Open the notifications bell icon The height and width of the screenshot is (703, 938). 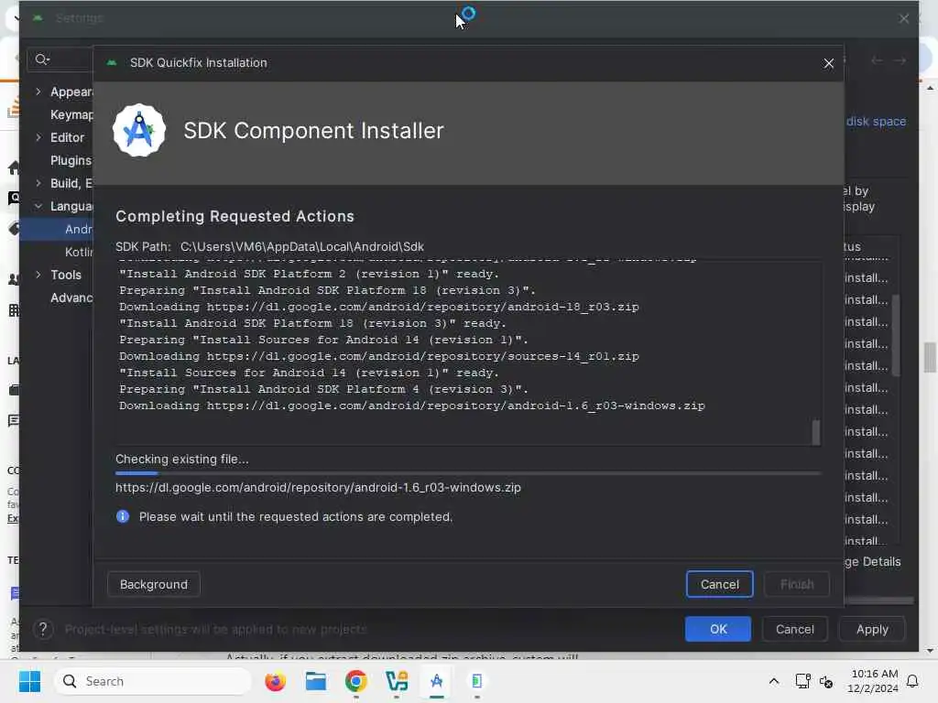tap(913, 681)
